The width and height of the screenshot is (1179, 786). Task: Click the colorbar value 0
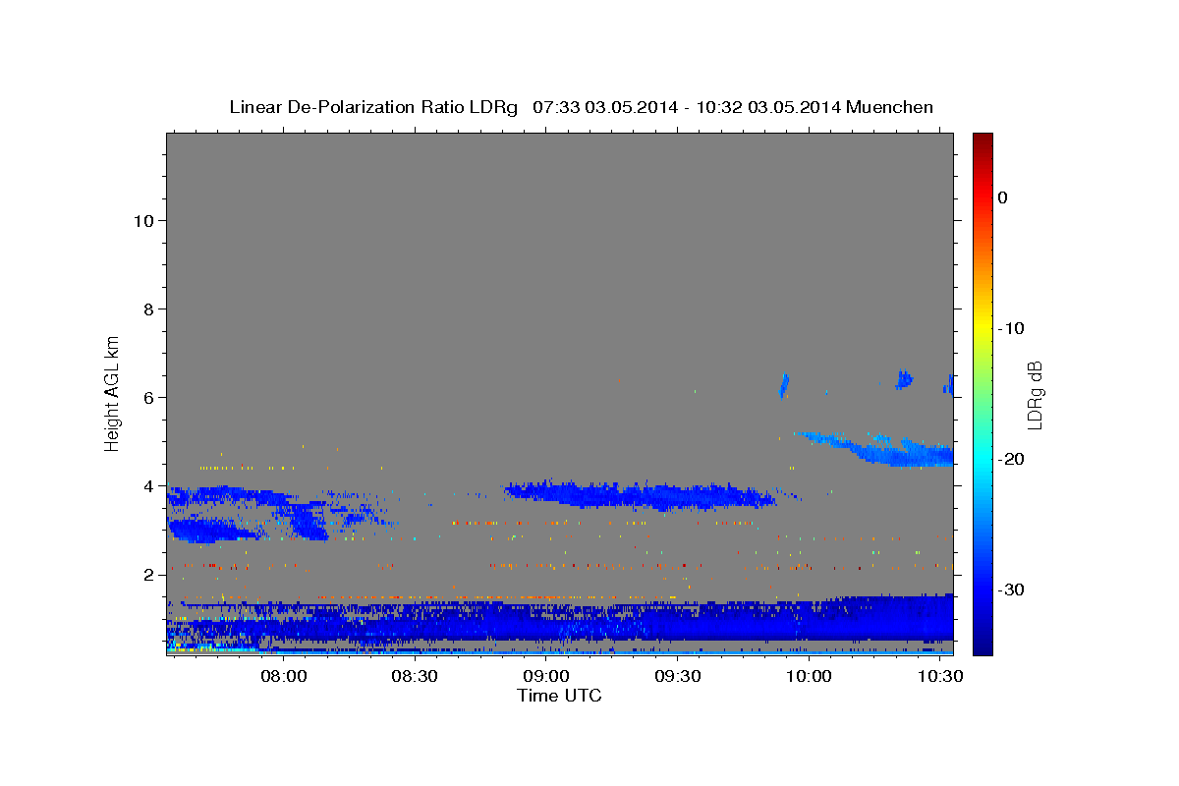1002,197
